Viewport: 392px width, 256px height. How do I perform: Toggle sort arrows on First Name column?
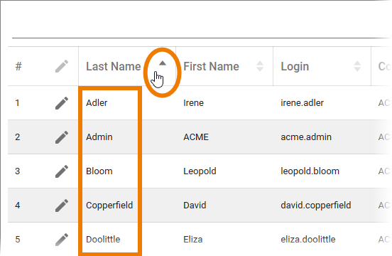coord(260,66)
